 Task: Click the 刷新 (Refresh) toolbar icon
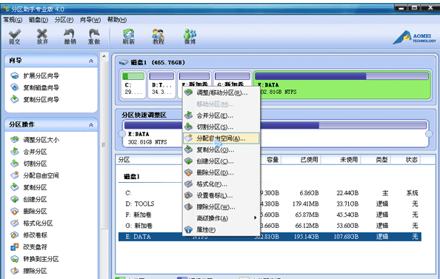(129, 37)
